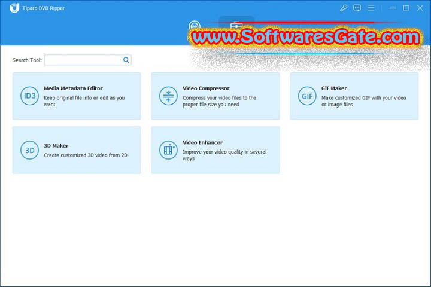The height and width of the screenshot is (287, 431).
Task: Click the Tipard DVD Ripper logo
Action: 14,8
